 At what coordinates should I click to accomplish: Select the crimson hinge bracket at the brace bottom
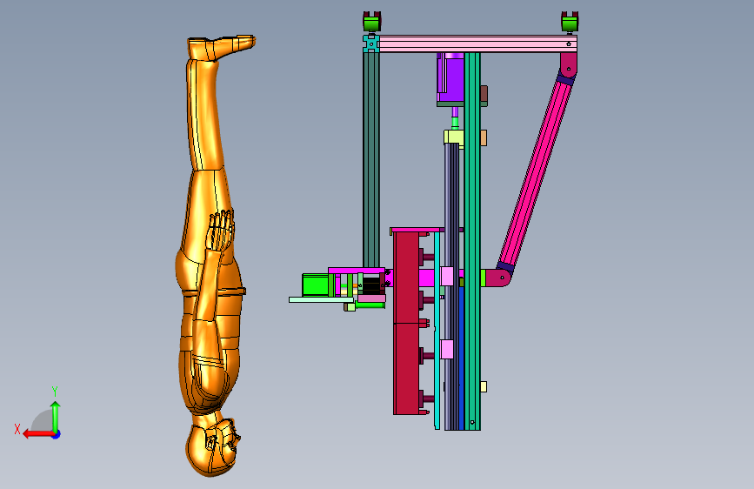tap(497, 278)
